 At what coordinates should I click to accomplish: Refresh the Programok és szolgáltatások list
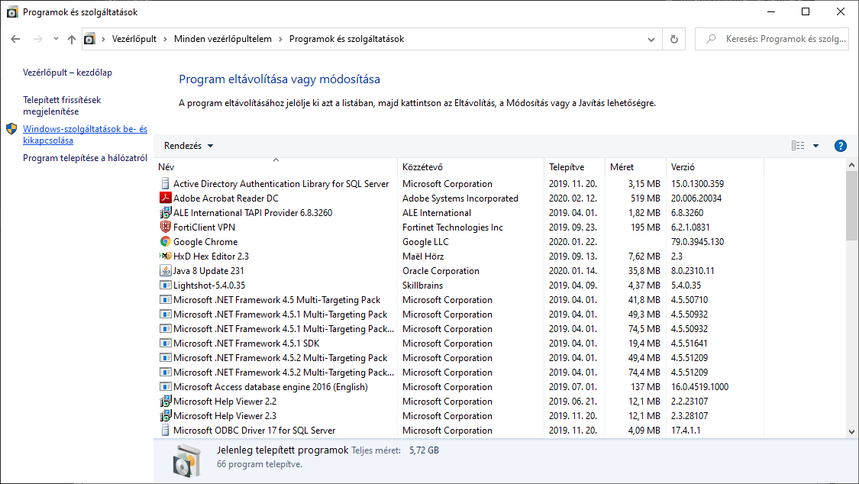click(x=673, y=40)
